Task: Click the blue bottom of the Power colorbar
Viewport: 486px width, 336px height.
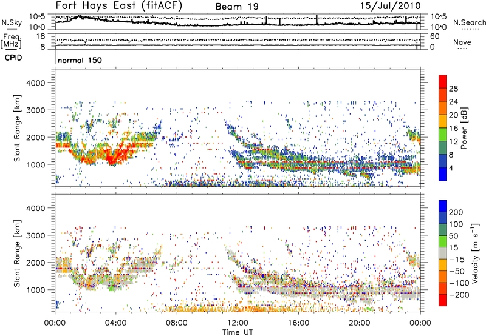Action: [443, 174]
